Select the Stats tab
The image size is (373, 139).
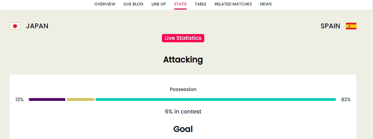180,4
